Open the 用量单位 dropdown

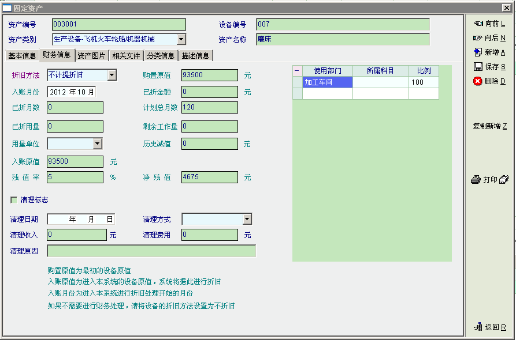tap(97, 143)
